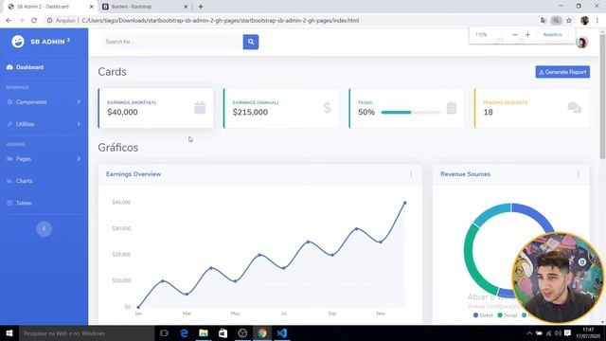
Task: Open Task View from the taskbar
Action: pyautogui.click(x=164, y=332)
